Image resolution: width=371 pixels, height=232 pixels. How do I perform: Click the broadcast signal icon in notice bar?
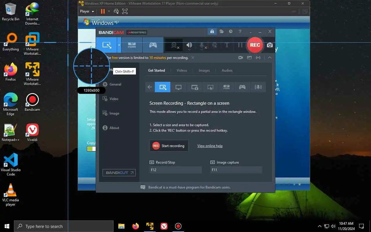pos(258,58)
